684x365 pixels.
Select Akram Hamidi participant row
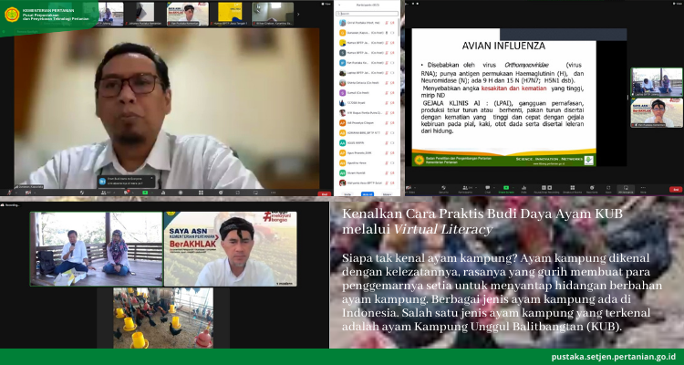tap(368, 172)
